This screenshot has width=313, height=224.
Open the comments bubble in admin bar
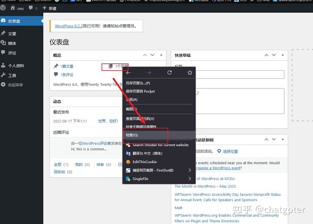point(33,8)
